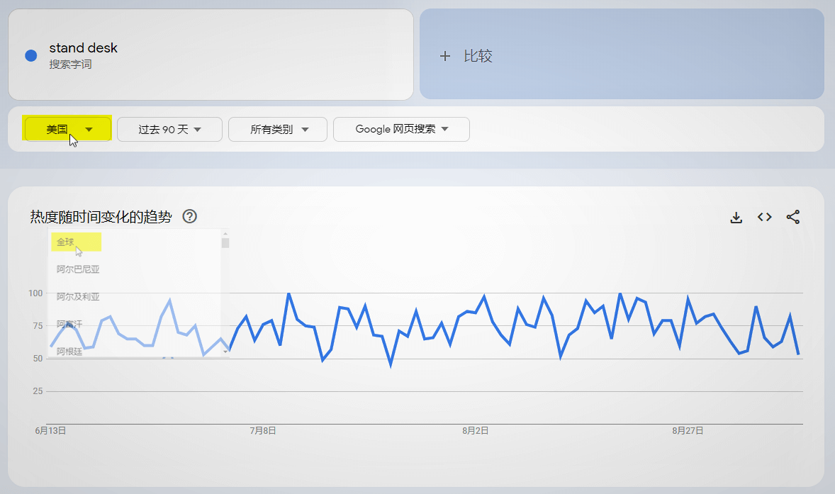Image resolution: width=835 pixels, height=494 pixels.
Task: Select 阿尔及利亚 in the region list
Action: coord(78,296)
